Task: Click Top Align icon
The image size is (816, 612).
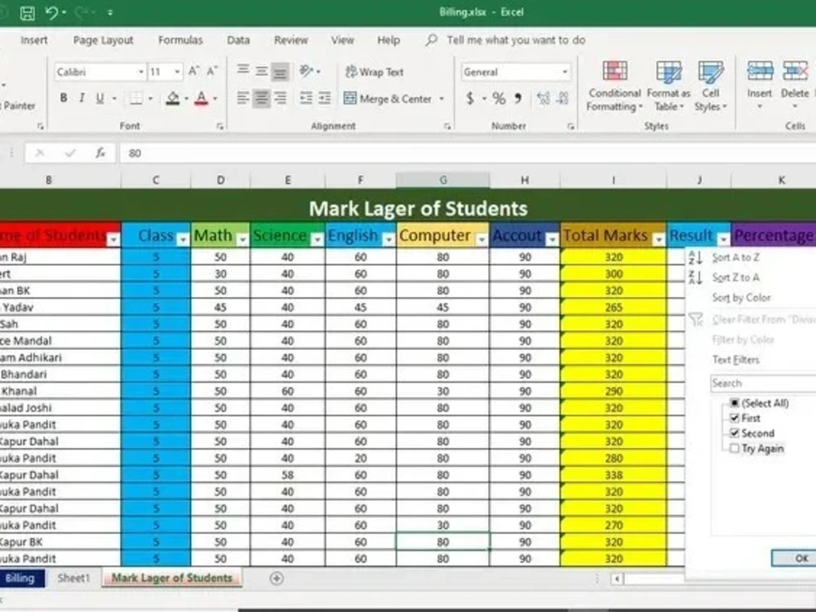Action: click(242, 70)
